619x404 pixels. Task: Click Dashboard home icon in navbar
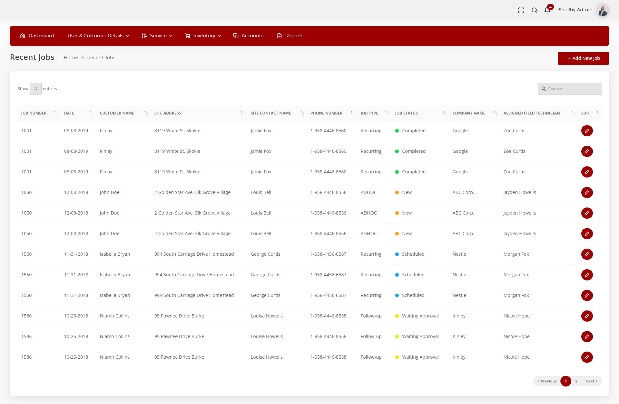[x=23, y=36]
